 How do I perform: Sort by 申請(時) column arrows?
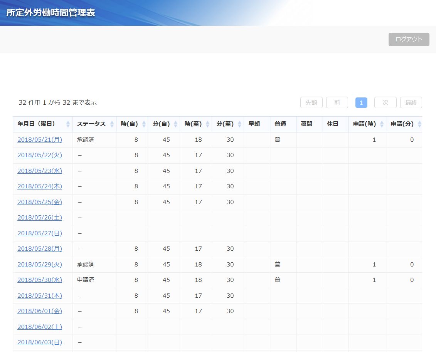[382, 124]
